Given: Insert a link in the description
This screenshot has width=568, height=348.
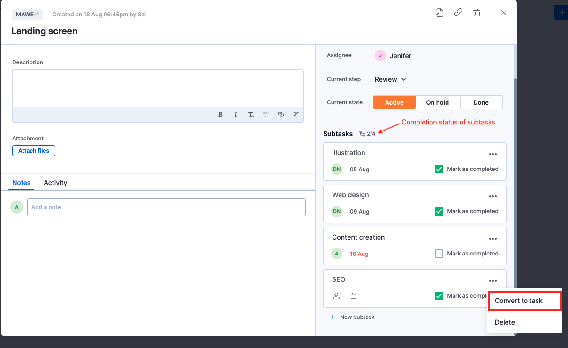Looking at the screenshot, I should [x=281, y=115].
